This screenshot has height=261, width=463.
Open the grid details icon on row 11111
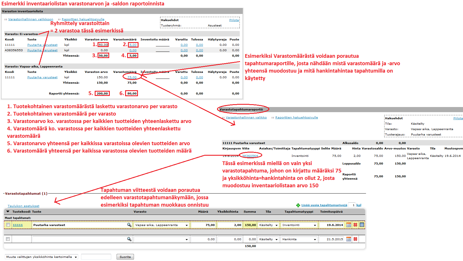pyautogui.click(x=362, y=225)
